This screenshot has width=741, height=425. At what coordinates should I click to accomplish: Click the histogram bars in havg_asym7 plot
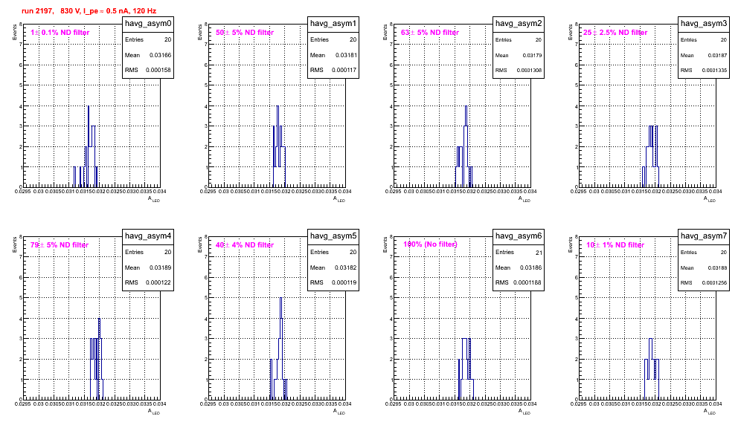click(652, 369)
